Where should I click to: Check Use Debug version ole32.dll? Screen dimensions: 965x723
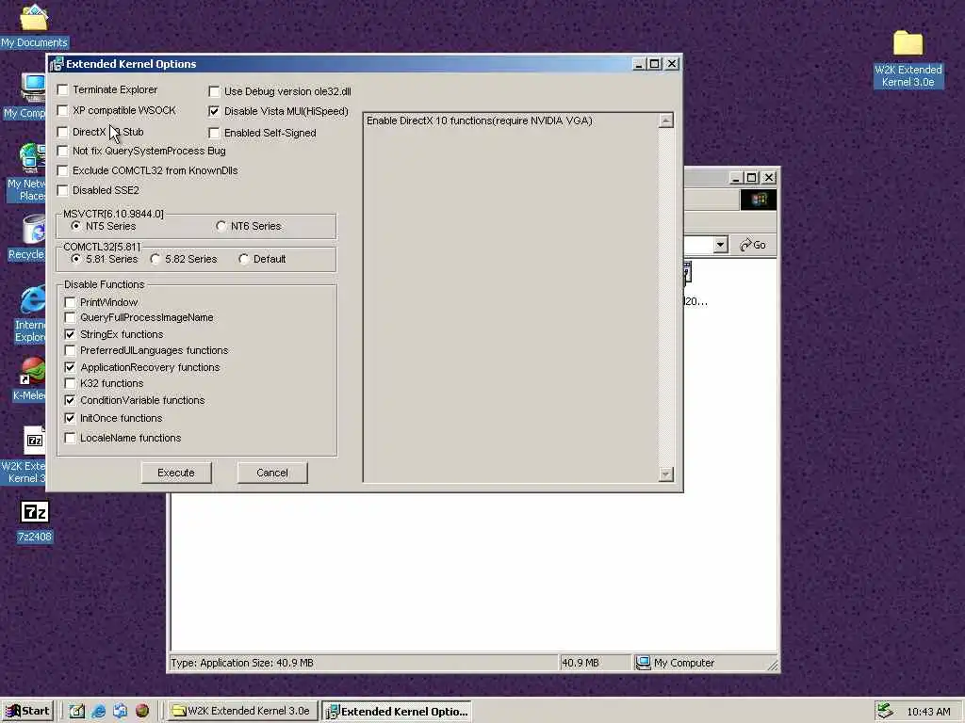[x=214, y=91]
